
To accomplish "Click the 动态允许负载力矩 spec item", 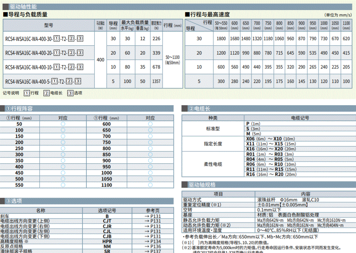I will coord(207,225).
